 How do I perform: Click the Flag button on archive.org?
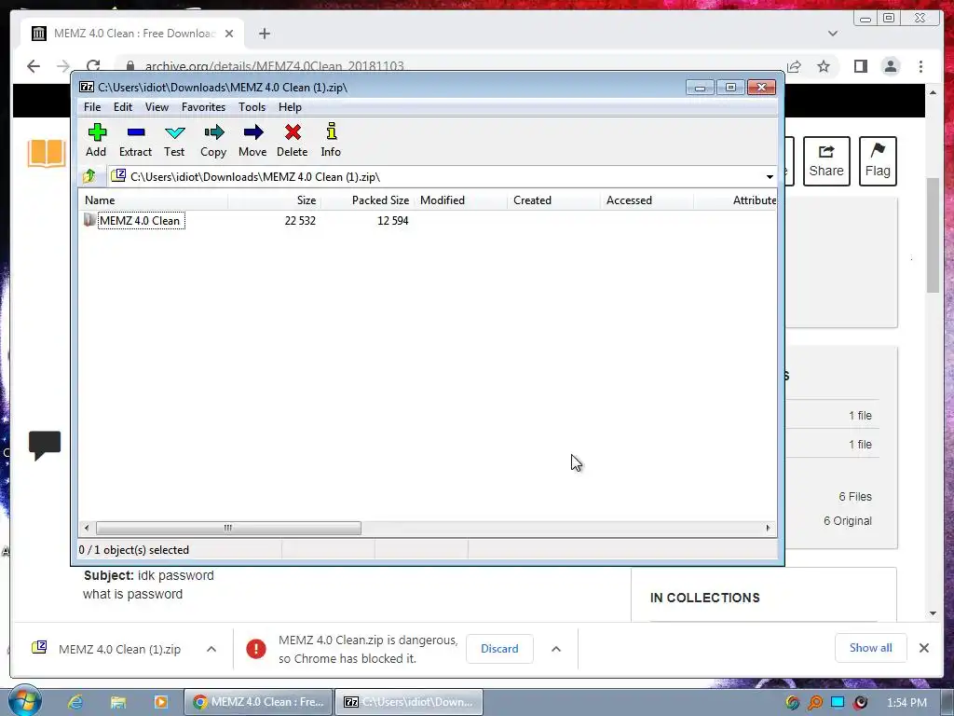[878, 160]
